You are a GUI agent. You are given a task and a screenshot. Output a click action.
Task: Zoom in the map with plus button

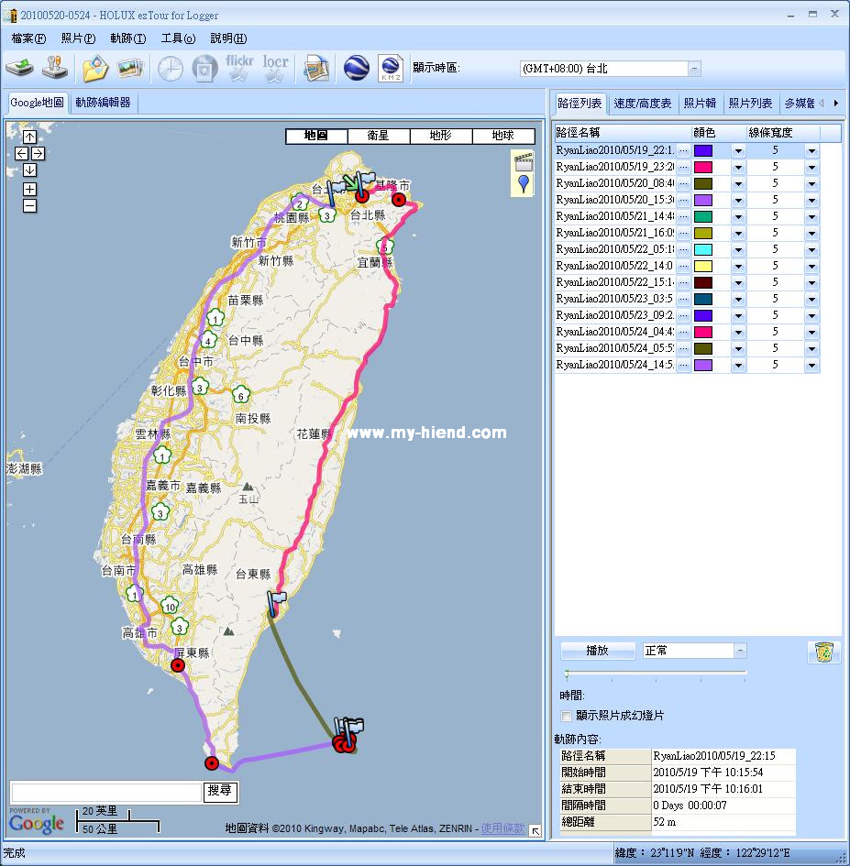click(30, 189)
